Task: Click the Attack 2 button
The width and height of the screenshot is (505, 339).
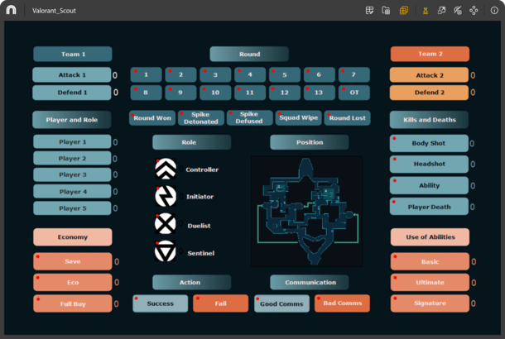Action: click(430, 75)
